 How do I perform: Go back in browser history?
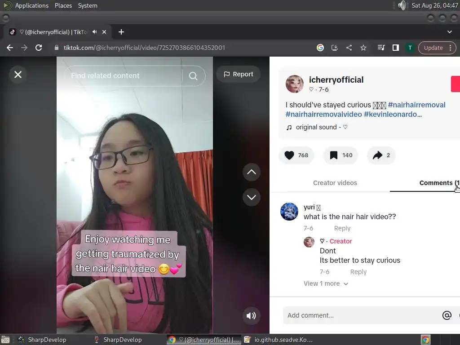(x=10, y=48)
